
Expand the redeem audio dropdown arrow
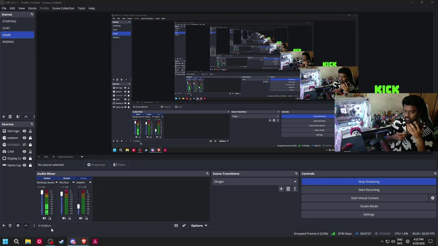coord(90,182)
